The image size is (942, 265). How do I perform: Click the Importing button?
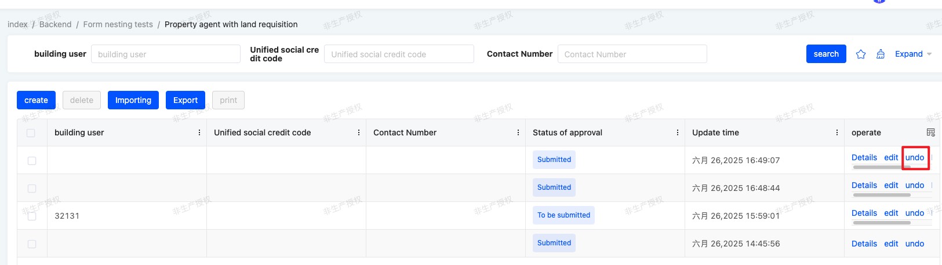(x=133, y=100)
